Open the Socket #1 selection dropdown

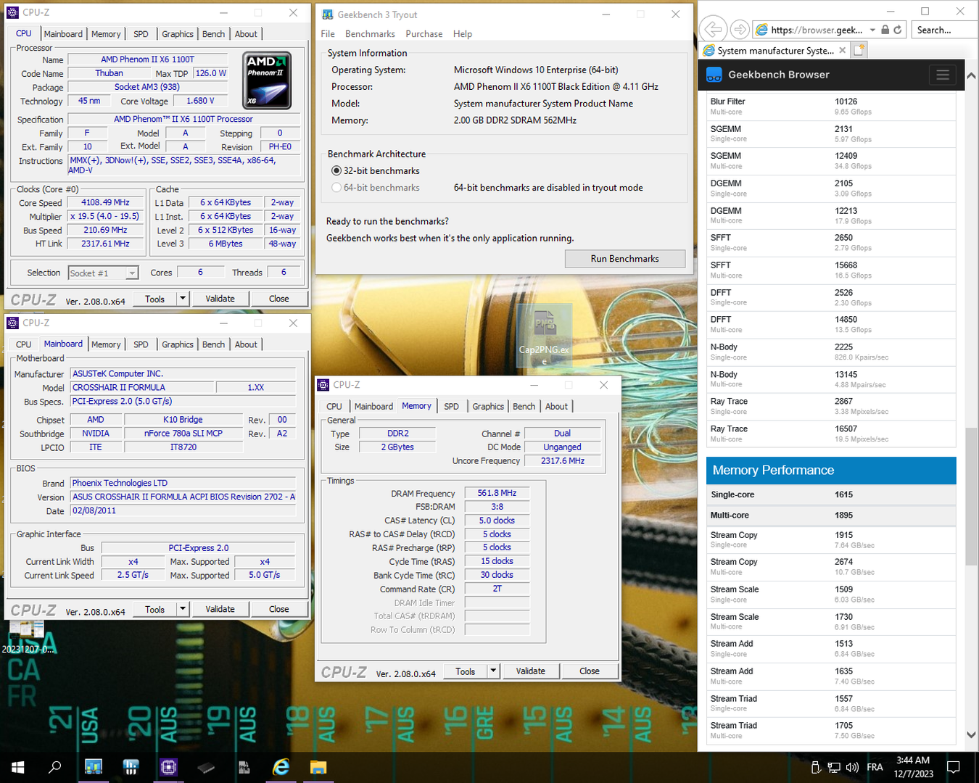coord(132,273)
